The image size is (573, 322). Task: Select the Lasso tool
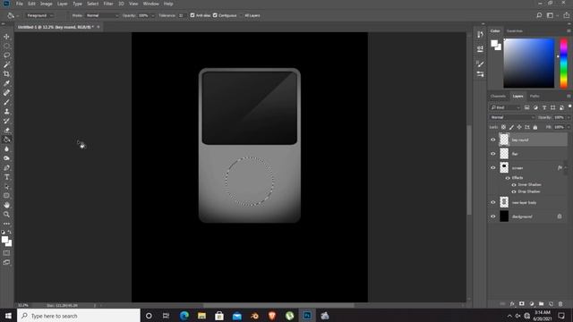click(6, 55)
